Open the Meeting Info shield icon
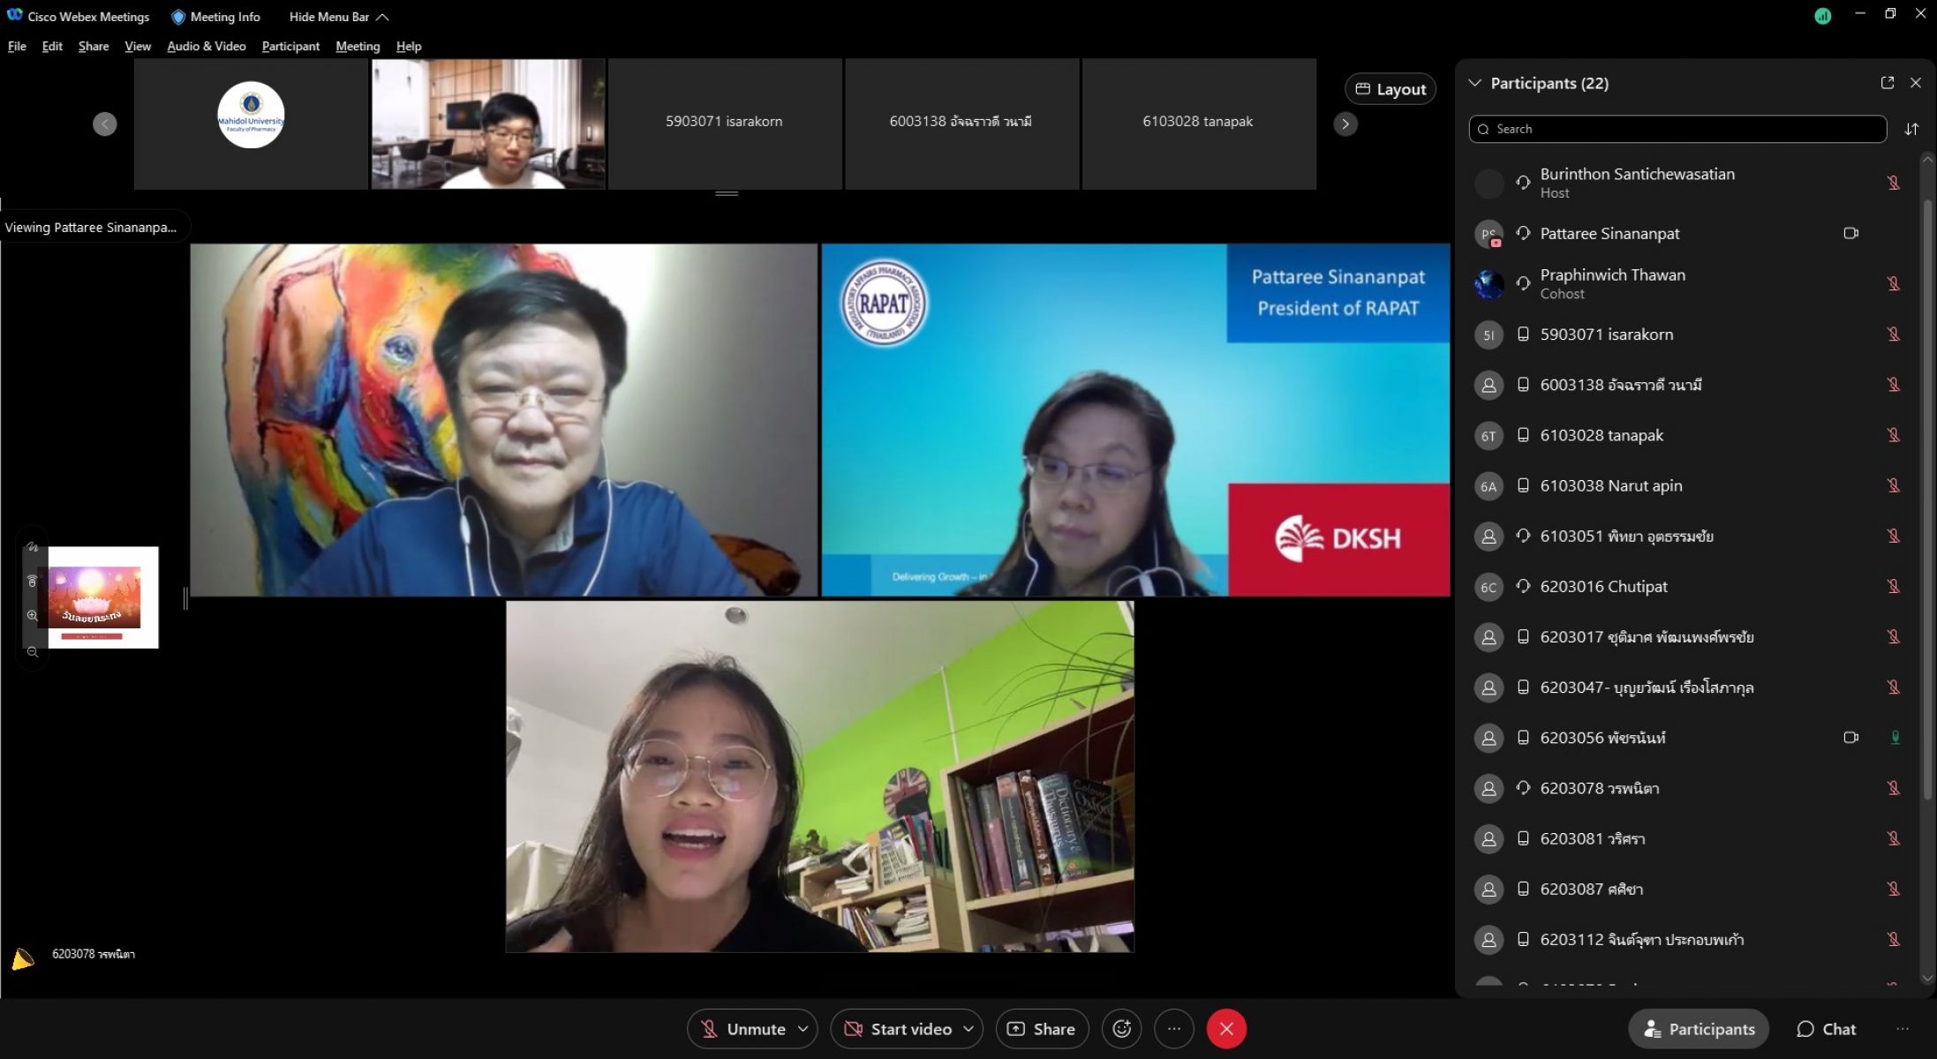Image resolution: width=1937 pixels, height=1059 pixels. tap(178, 17)
